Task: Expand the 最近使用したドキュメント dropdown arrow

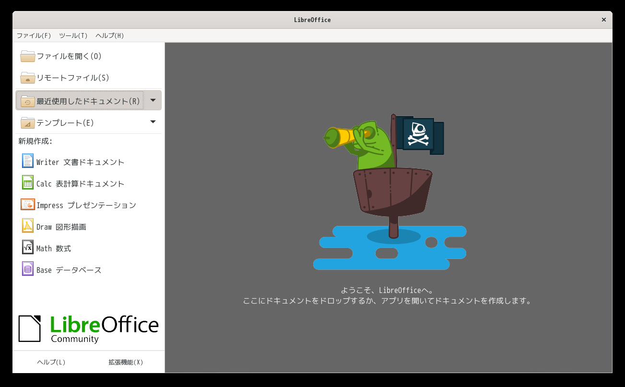Action: tap(153, 100)
